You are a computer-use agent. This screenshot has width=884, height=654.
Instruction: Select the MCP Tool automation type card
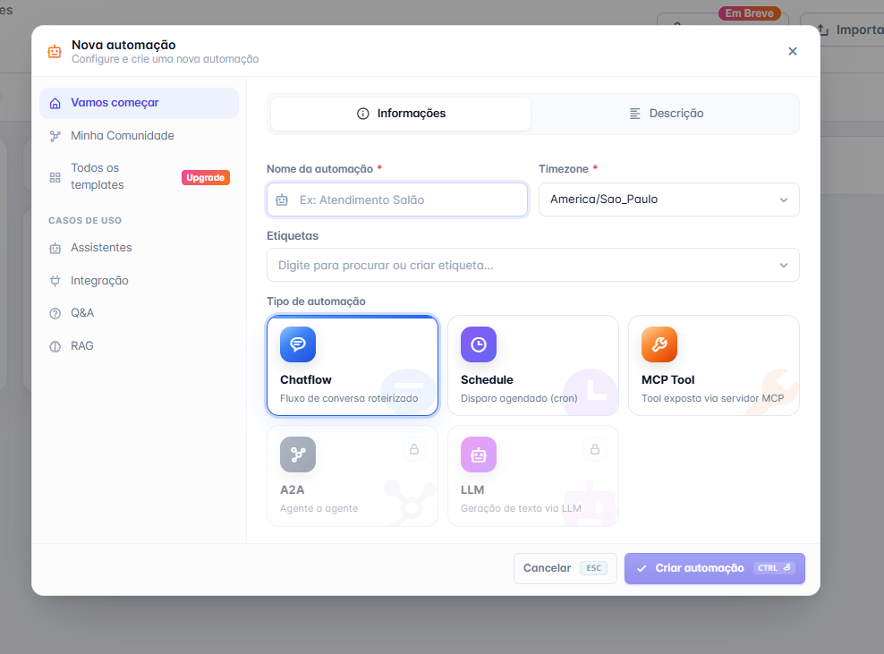[714, 365]
